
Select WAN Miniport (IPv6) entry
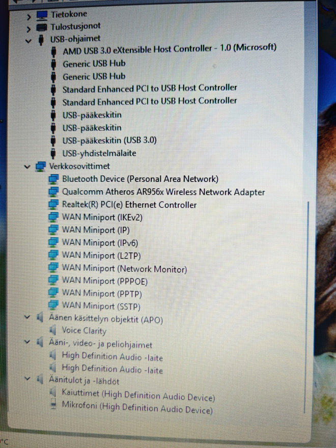pyautogui.click(x=100, y=243)
